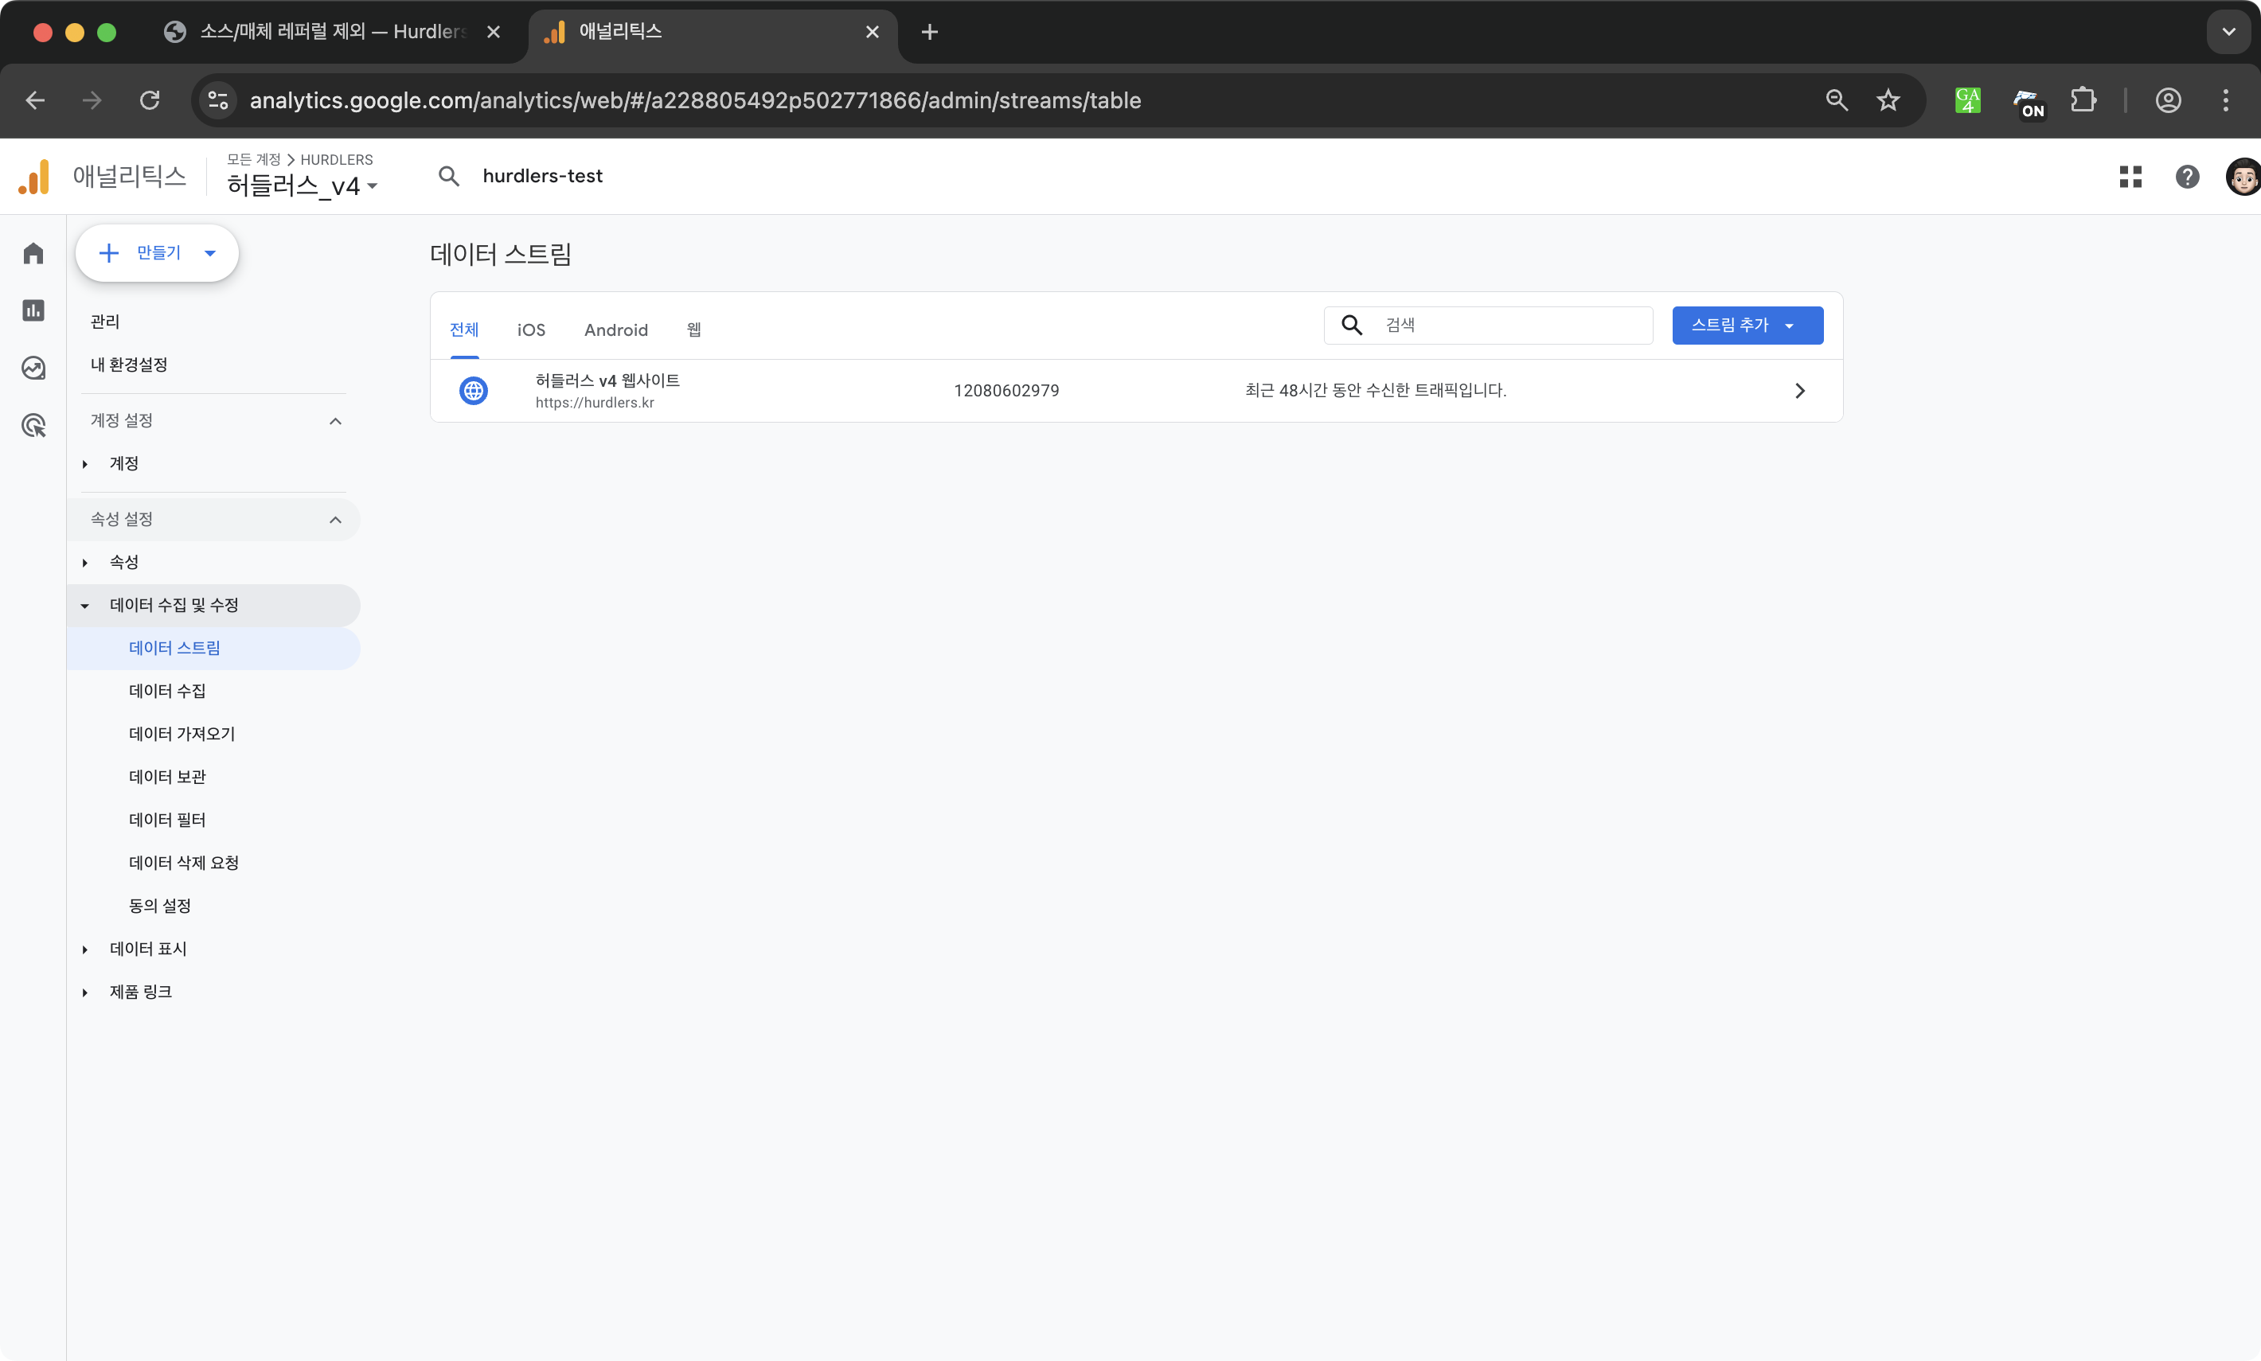Switch to the 애널리틱스 browser tab
Image resolution: width=2261 pixels, height=1361 pixels.
pyautogui.click(x=713, y=32)
